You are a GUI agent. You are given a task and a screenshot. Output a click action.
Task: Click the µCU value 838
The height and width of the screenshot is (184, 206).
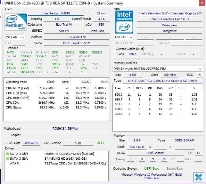(x=101, y=25)
